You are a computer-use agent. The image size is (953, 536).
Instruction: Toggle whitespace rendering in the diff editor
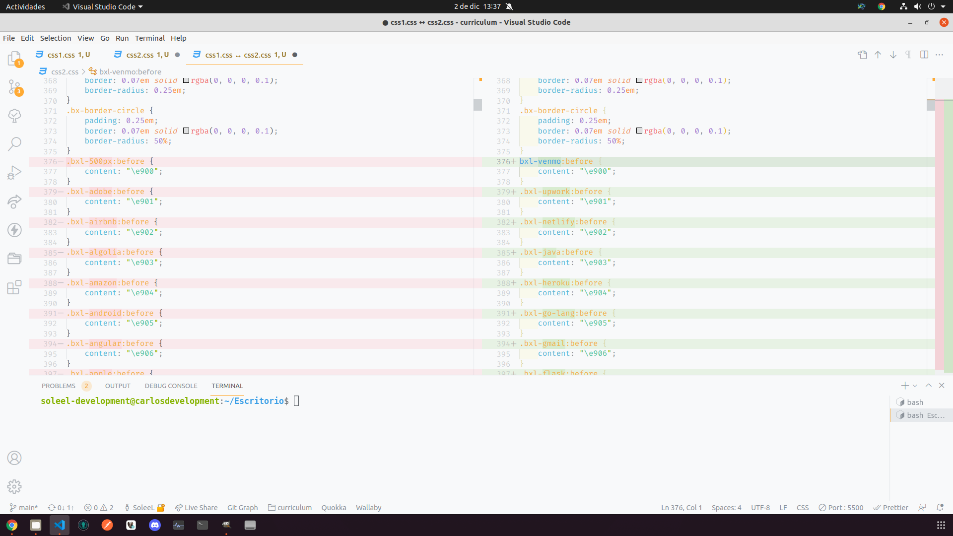[908, 55]
